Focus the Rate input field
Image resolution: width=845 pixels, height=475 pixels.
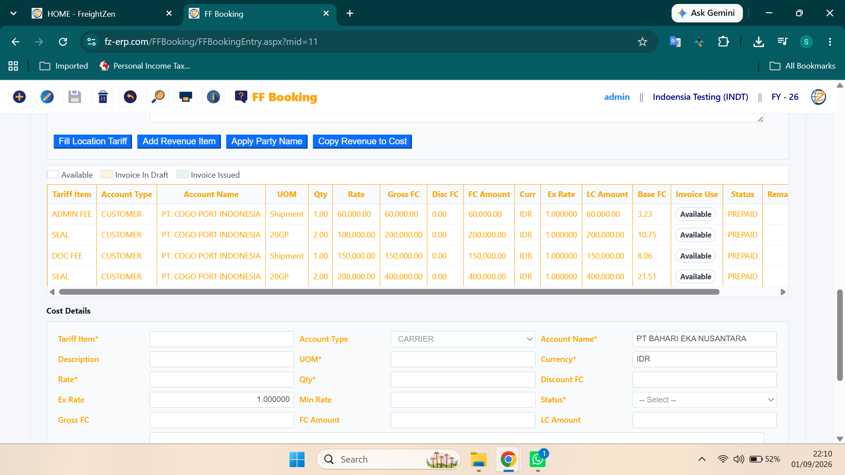click(x=221, y=380)
